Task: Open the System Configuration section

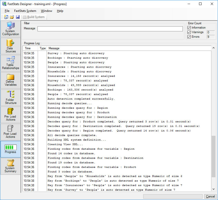Action: [11, 29]
